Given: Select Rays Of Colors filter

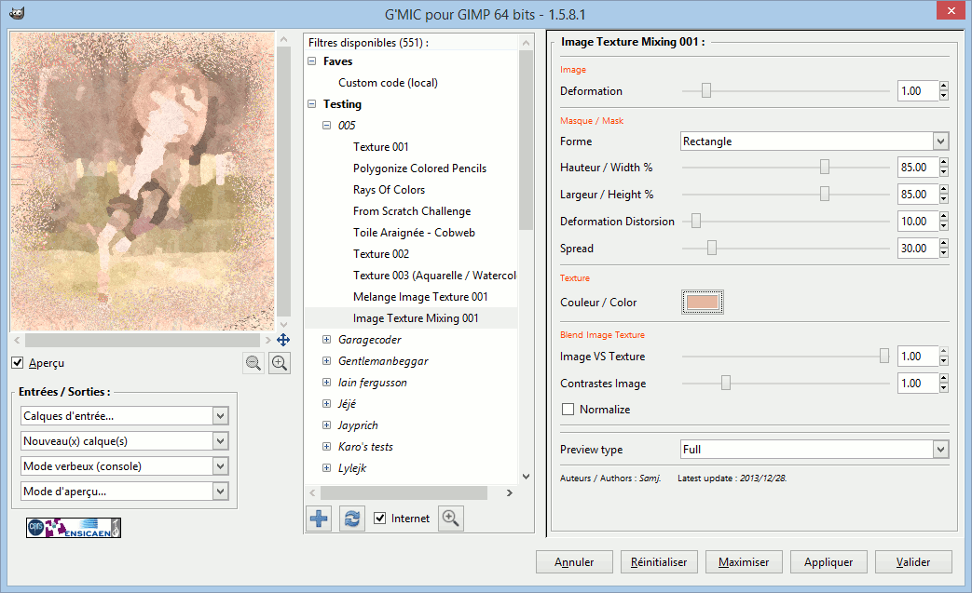Looking at the screenshot, I should point(389,189).
